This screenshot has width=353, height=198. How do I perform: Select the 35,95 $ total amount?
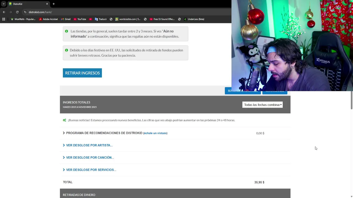point(259,182)
